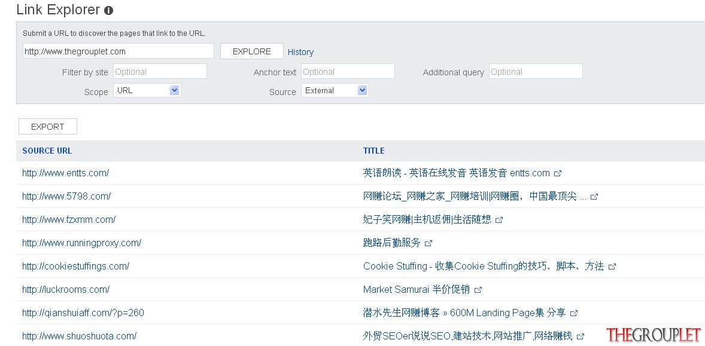
Task: Focus the URL field containing thegrouplet.com
Action: 118,51
